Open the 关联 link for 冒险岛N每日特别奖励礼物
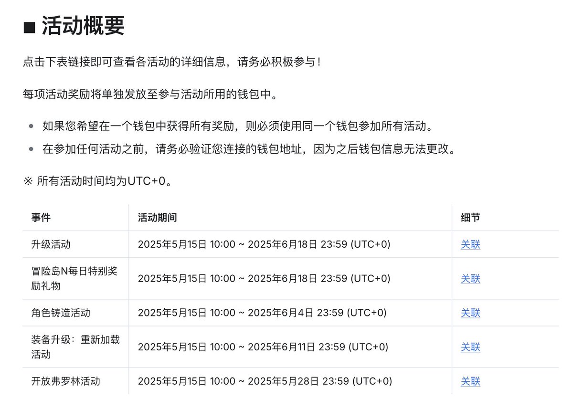The width and height of the screenshot is (573, 410). [x=470, y=279]
